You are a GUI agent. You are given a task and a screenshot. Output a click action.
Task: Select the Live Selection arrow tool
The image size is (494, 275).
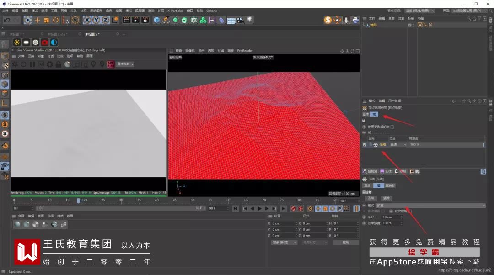pyautogui.click(x=28, y=20)
